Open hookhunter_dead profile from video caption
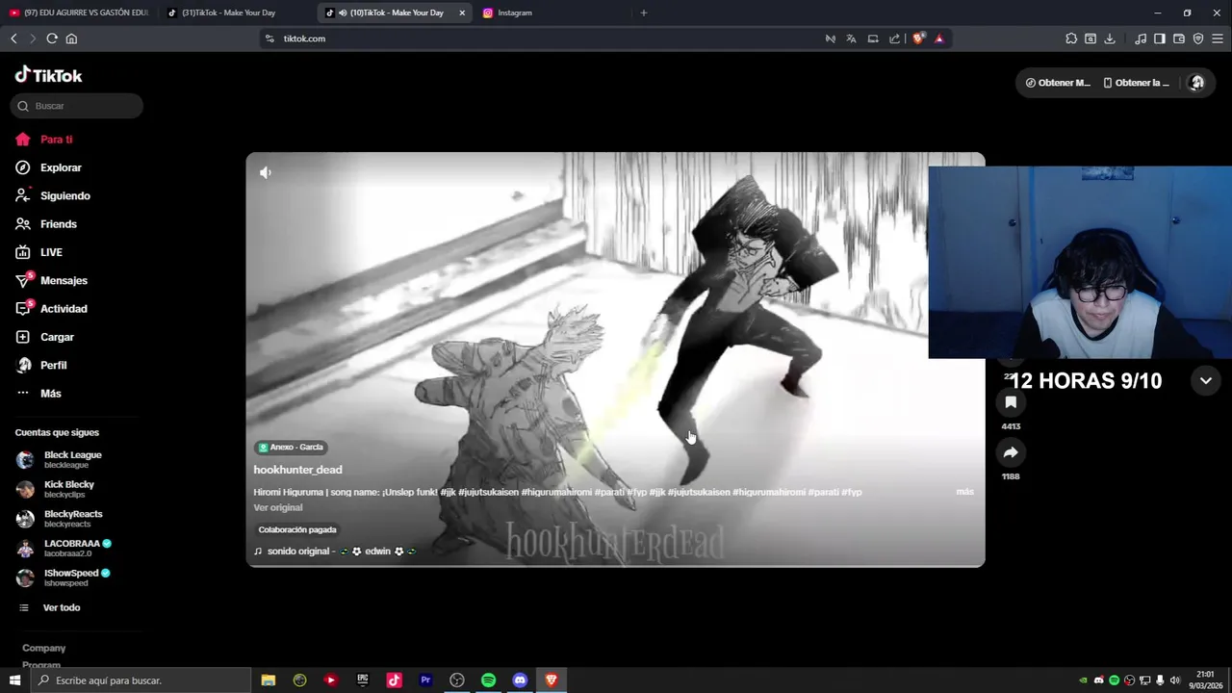Image resolution: width=1232 pixels, height=693 pixels. coord(297,470)
